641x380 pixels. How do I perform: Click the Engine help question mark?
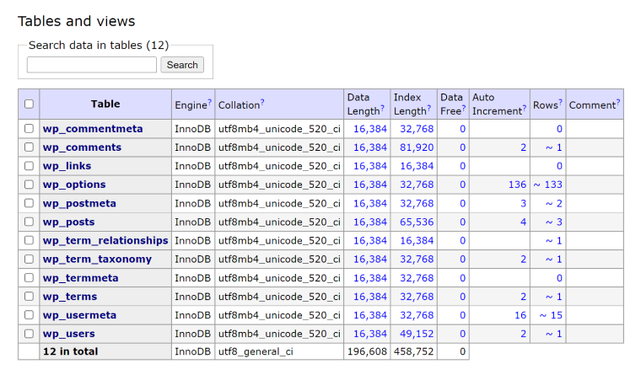coord(210,102)
